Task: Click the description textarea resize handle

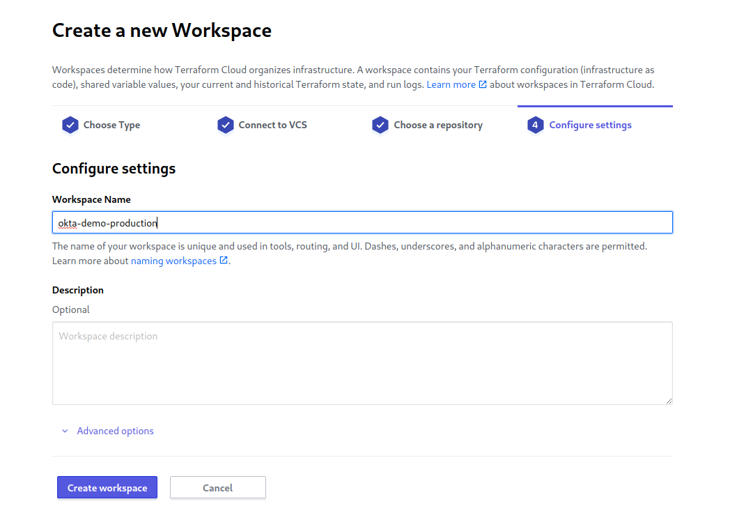Action: [669, 401]
